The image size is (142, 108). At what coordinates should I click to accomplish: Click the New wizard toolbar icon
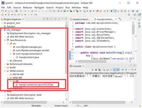coord(3,11)
